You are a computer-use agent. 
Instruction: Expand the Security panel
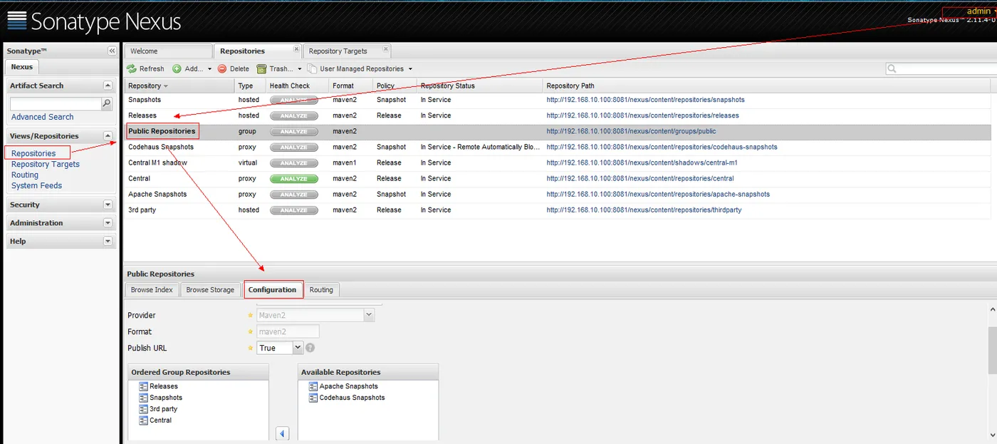click(108, 205)
